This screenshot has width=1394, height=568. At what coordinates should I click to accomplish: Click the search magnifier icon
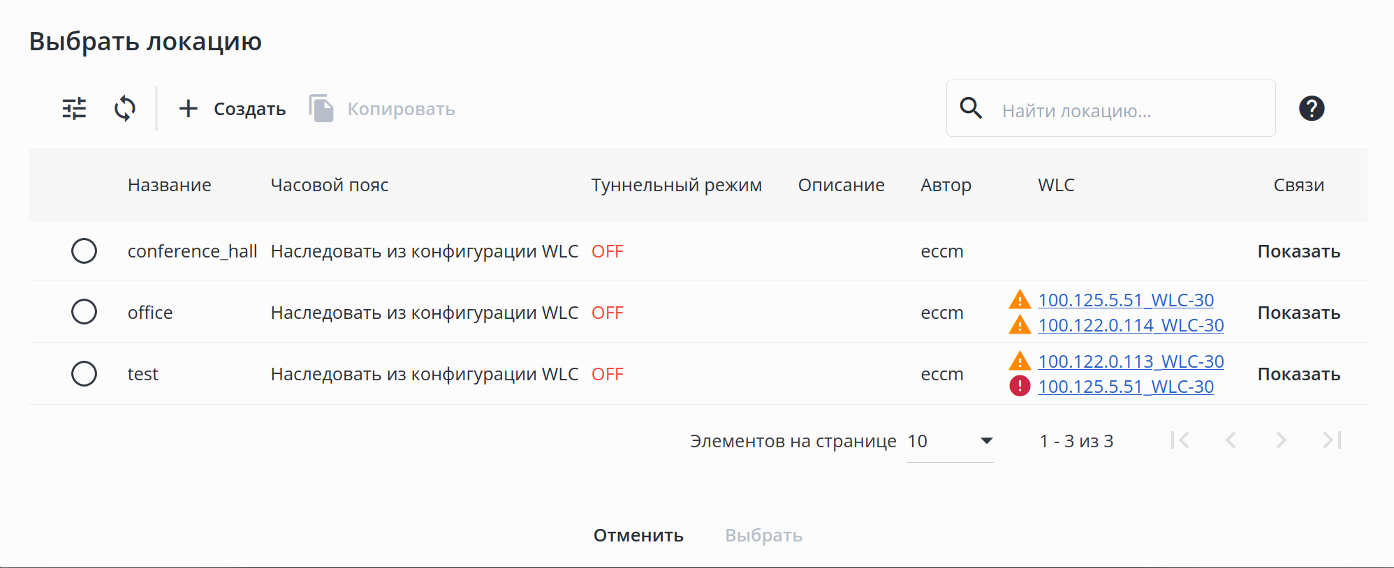pos(971,108)
